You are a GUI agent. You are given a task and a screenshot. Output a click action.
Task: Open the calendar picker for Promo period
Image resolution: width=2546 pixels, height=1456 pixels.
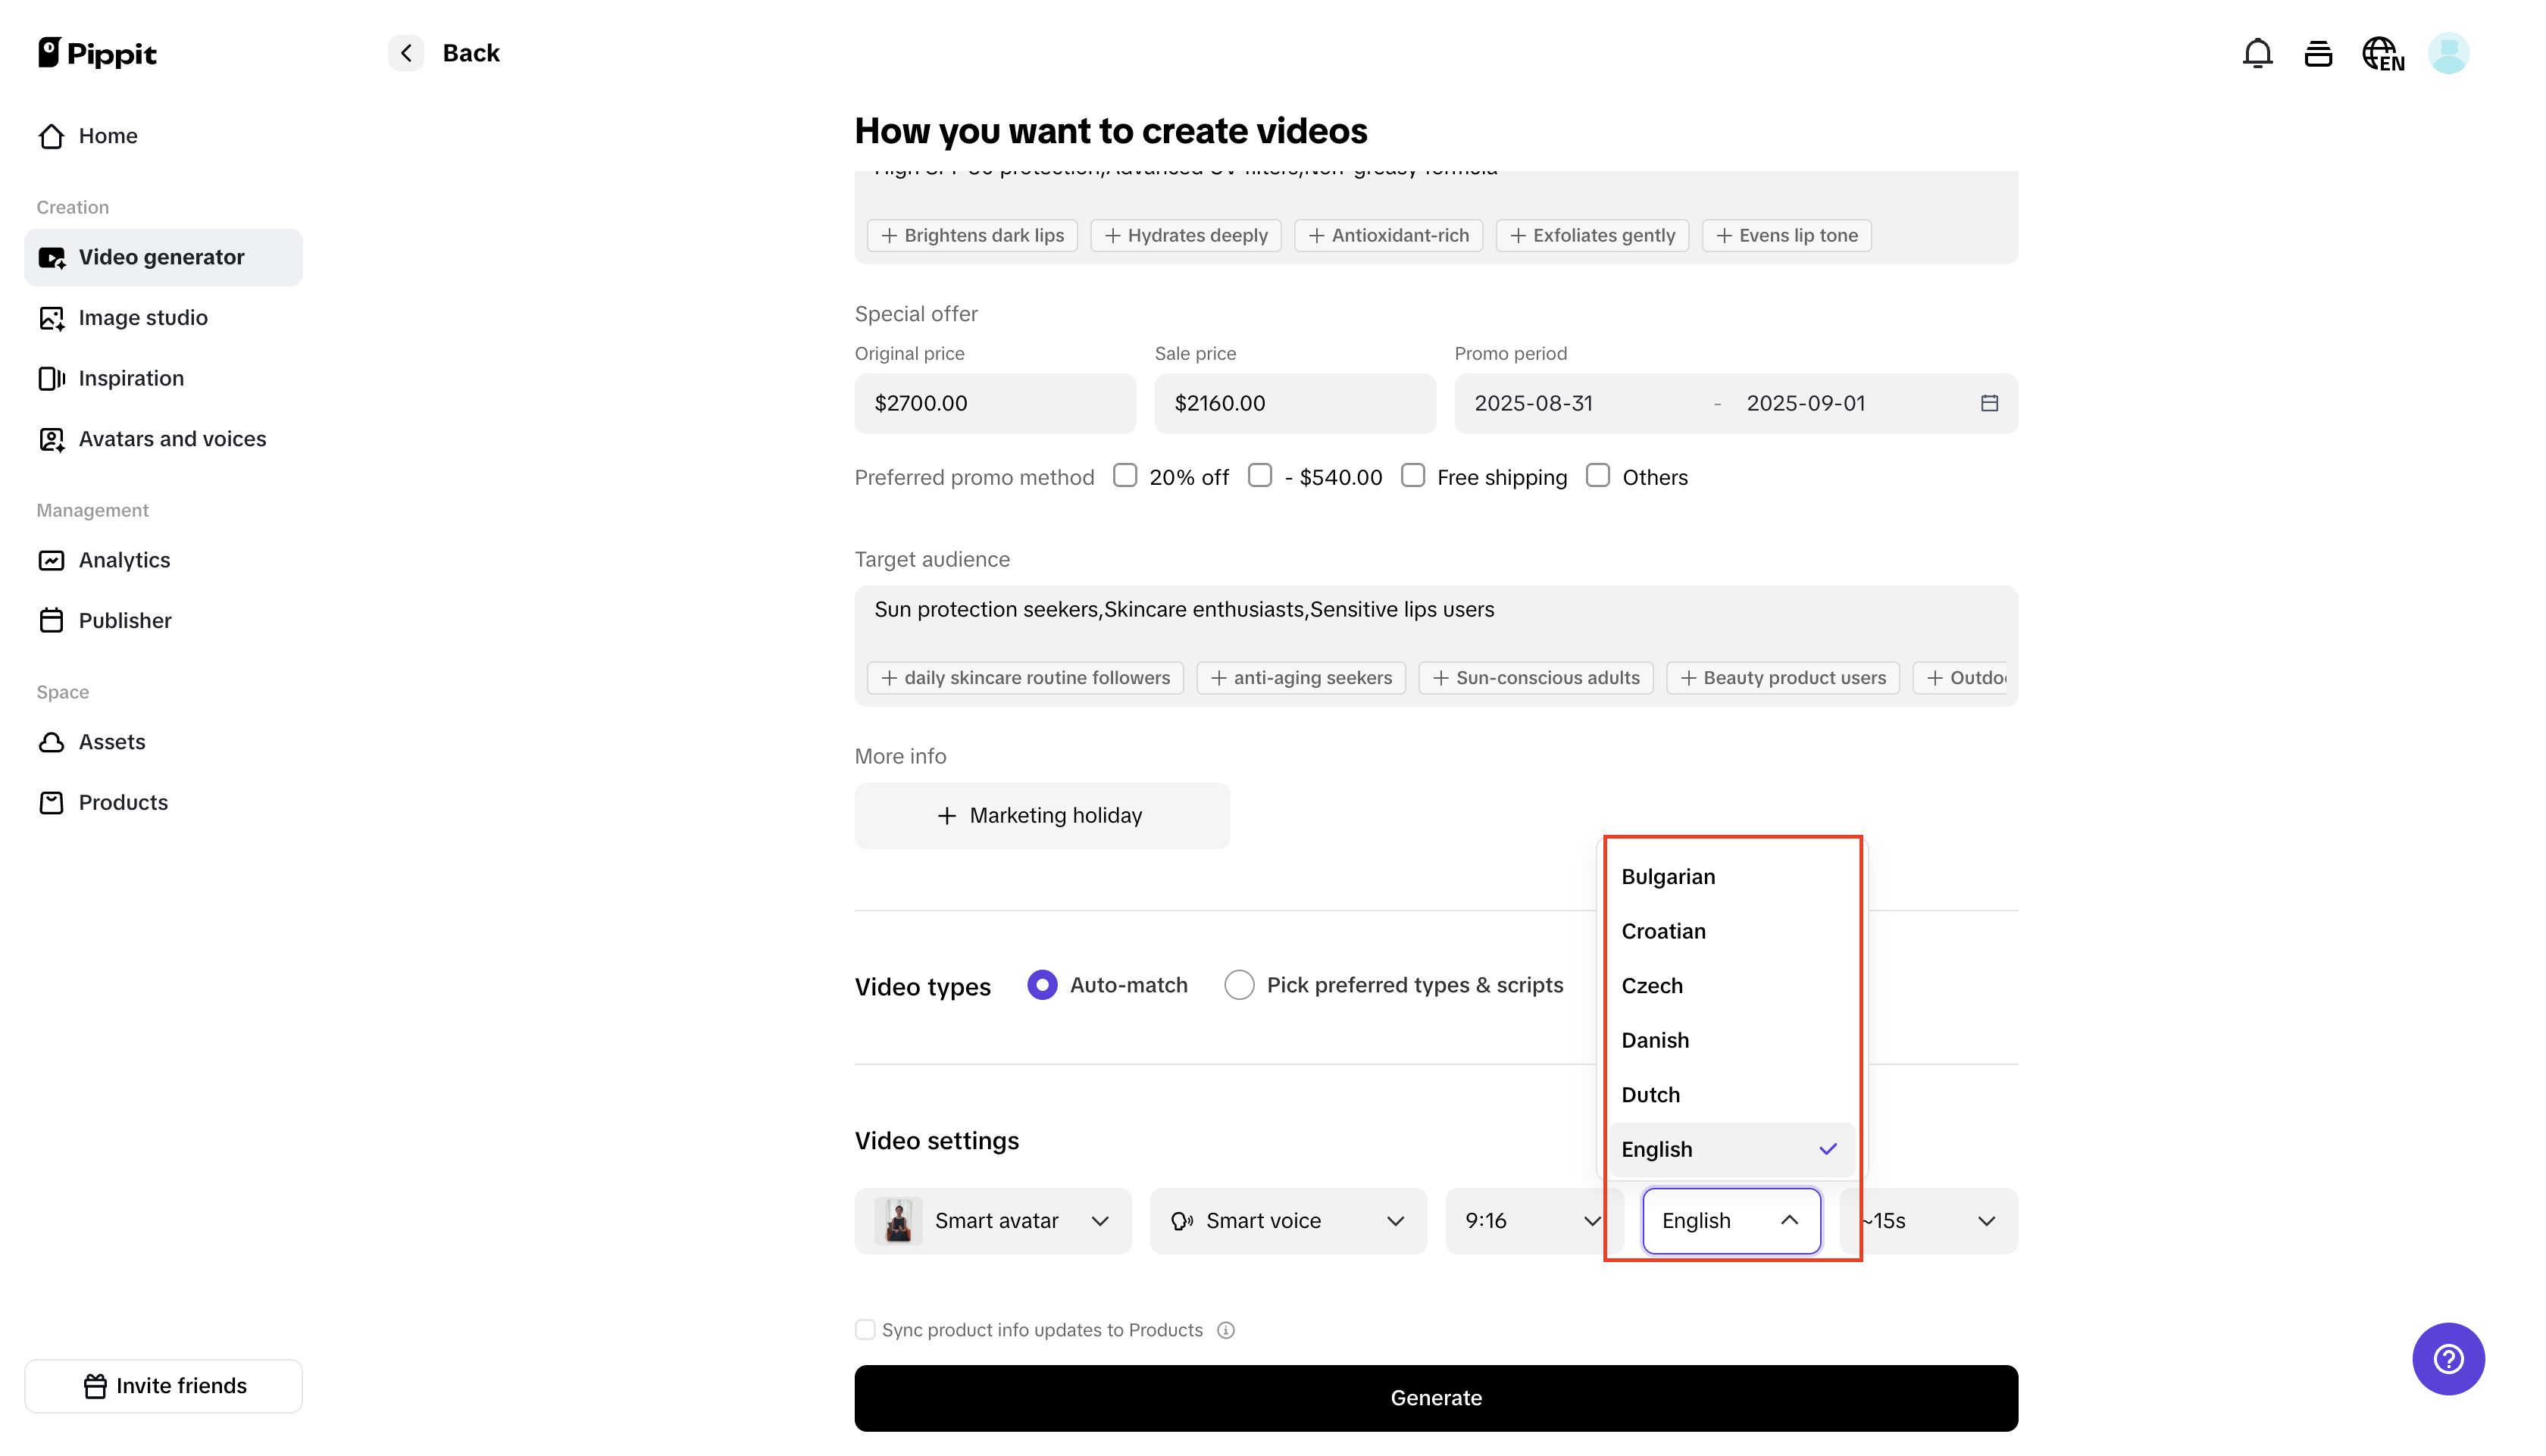point(1989,403)
